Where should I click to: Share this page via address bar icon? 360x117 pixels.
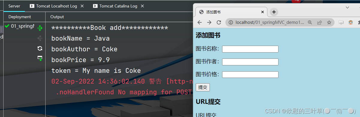click(320, 22)
